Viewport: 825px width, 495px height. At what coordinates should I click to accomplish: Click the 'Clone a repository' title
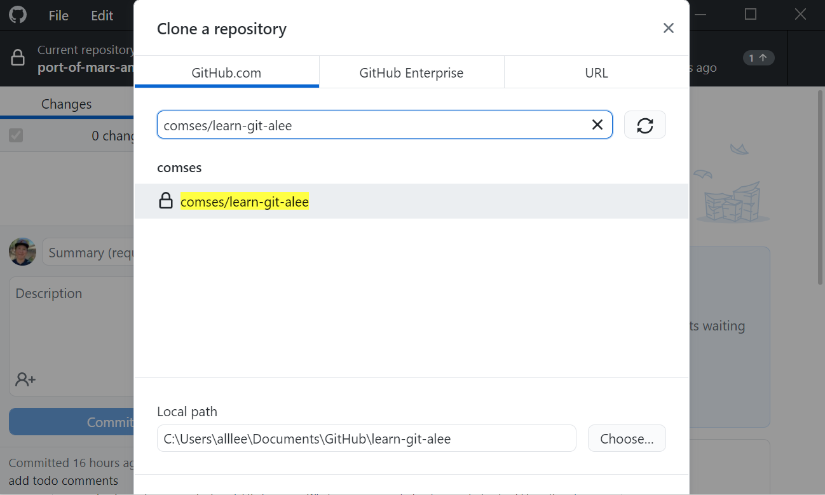point(222,29)
